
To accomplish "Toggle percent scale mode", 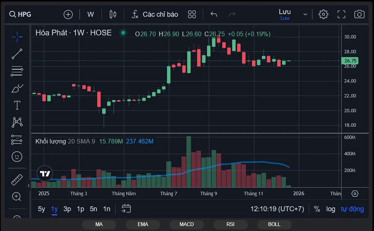I will (317, 209).
